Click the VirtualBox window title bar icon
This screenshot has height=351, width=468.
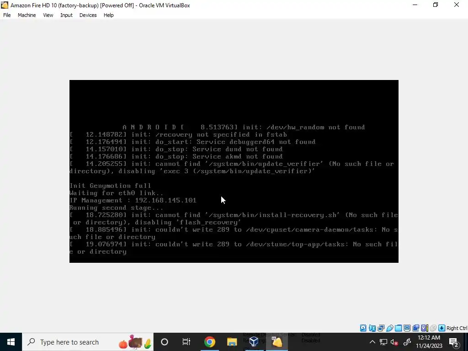5,5
